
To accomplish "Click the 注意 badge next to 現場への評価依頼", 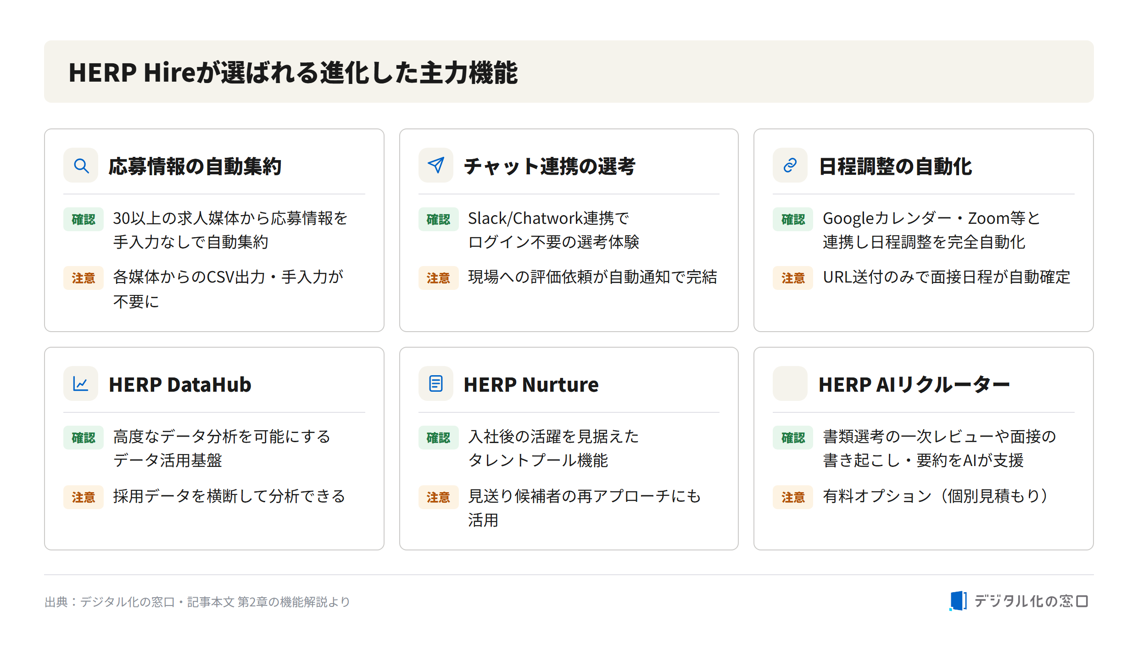I will 439,278.
